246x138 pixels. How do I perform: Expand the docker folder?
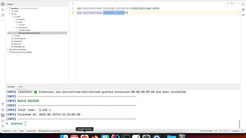pyautogui.click(x=15, y=20)
